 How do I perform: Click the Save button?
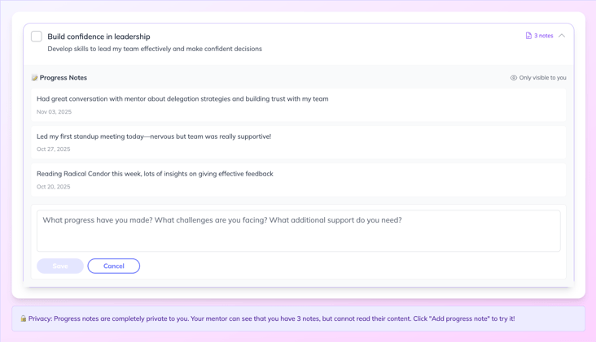[x=60, y=266]
